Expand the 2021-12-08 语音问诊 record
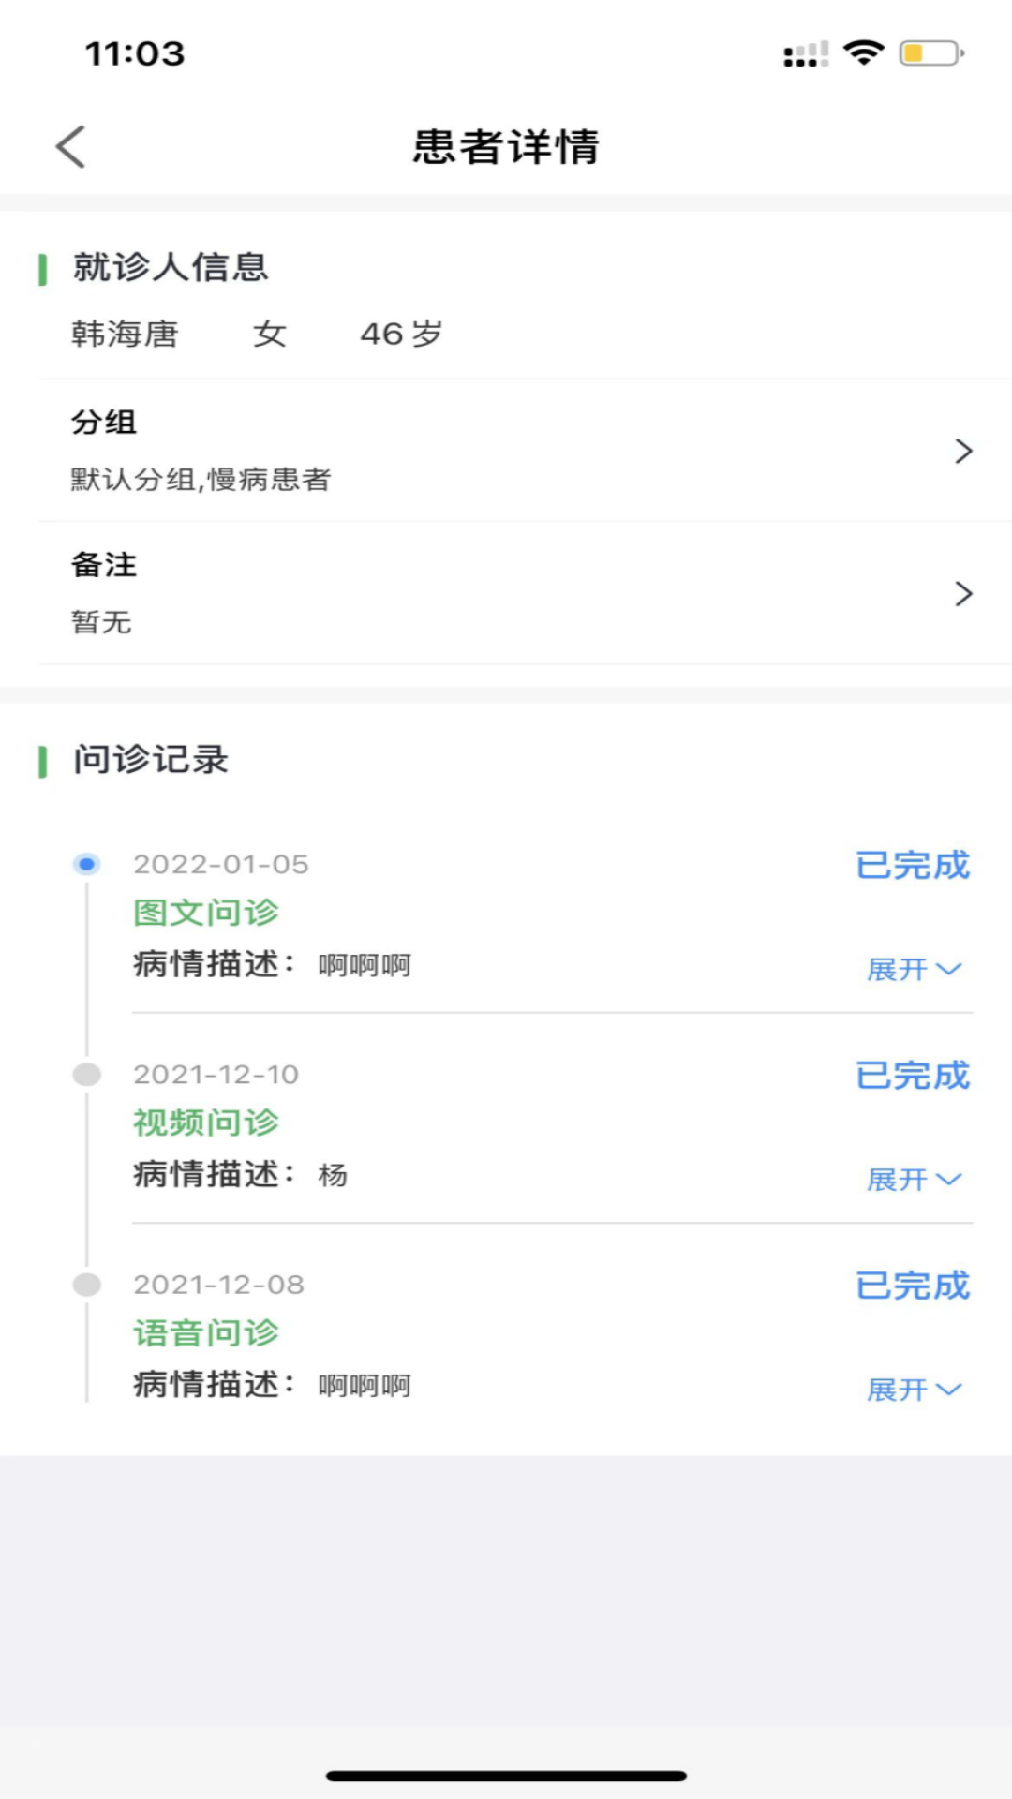The image size is (1012, 1799). (914, 1390)
